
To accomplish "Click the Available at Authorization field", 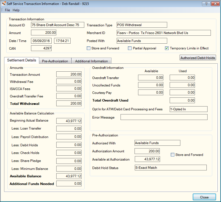I will (147, 159).
